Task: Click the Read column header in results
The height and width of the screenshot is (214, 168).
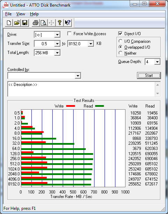Action: (150, 106)
